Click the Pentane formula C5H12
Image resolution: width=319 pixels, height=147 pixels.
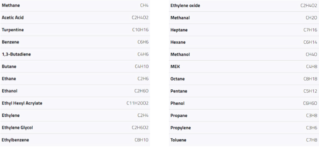click(x=310, y=91)
